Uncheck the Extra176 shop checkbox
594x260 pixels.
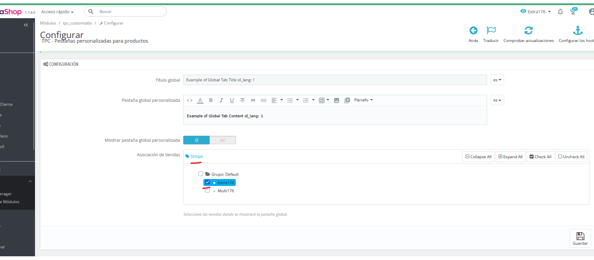208,182
